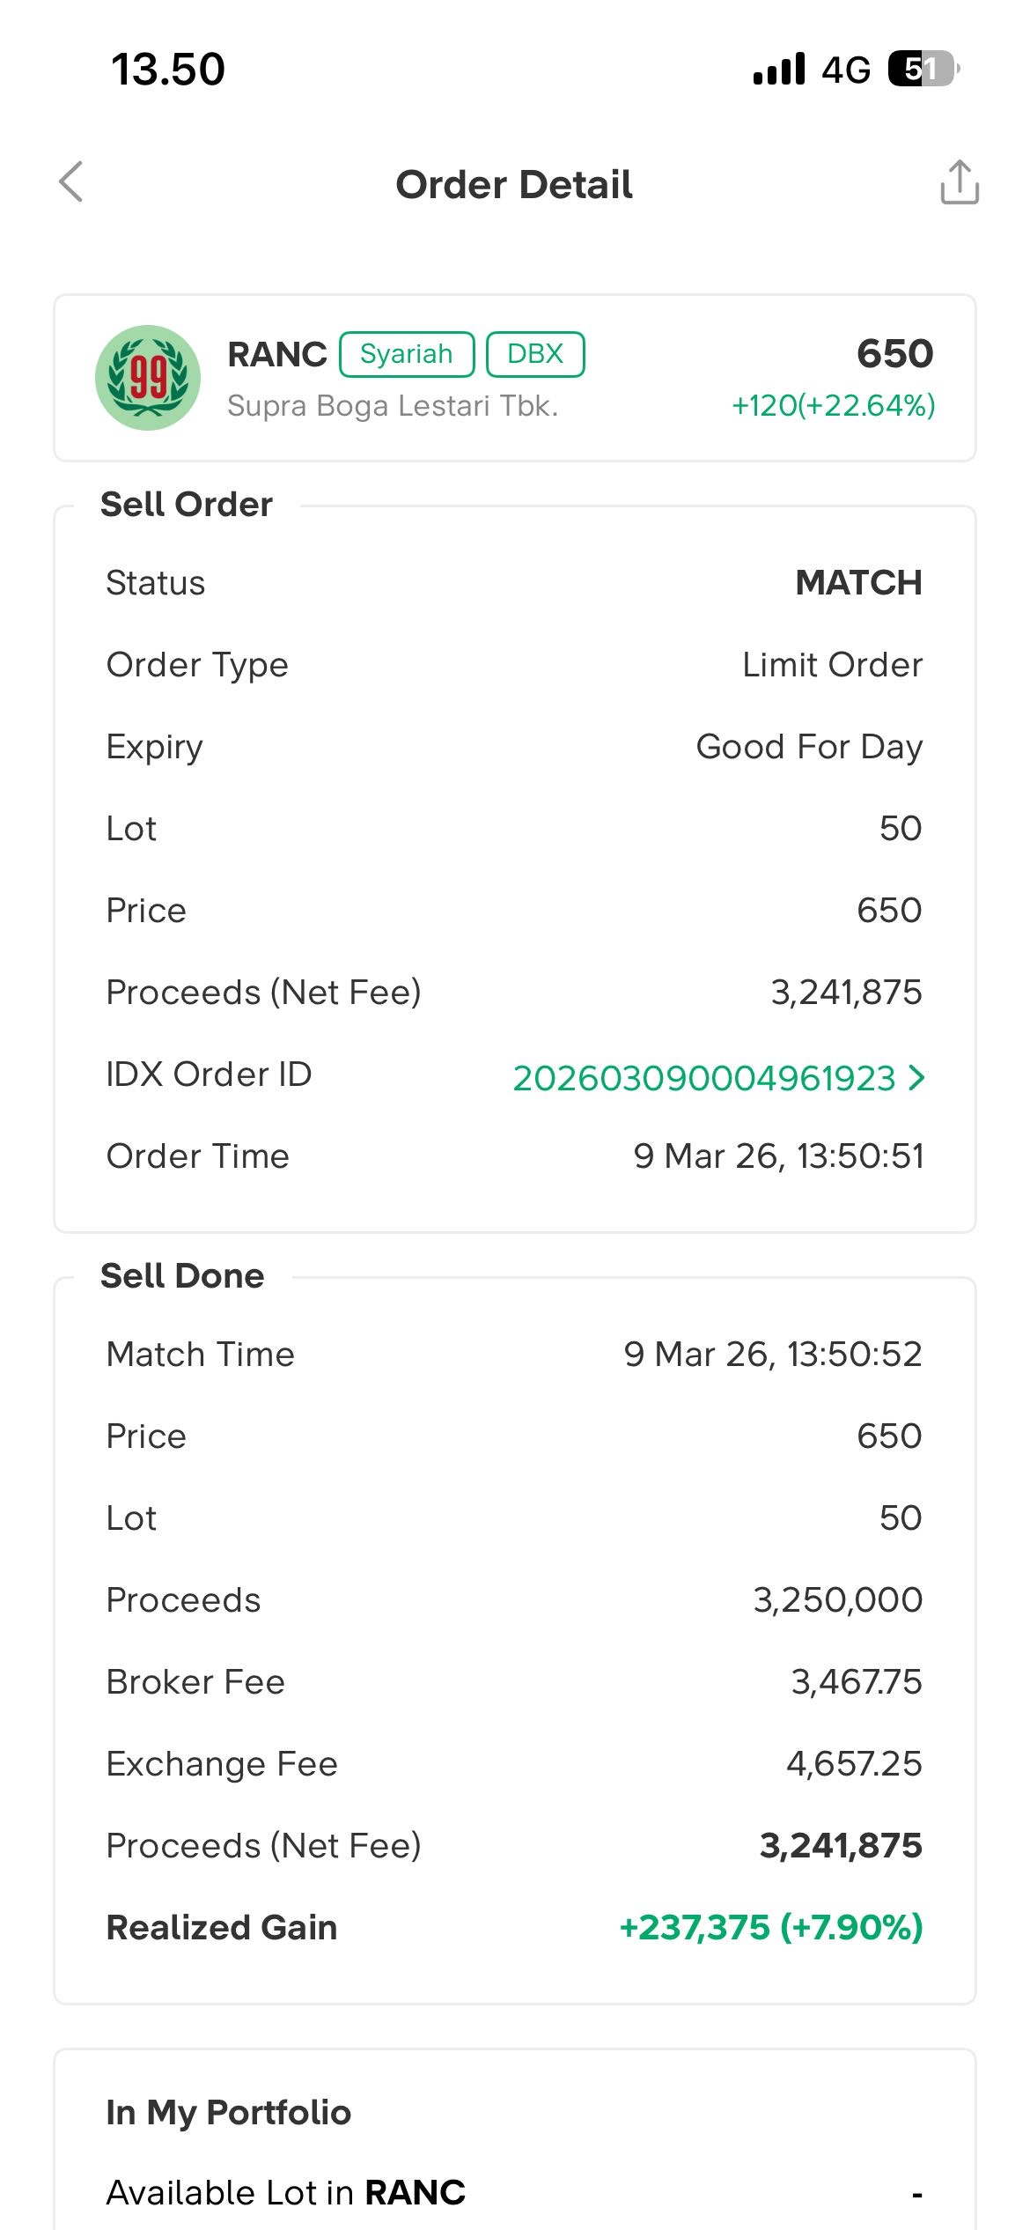The width and height of the screenshot is (1030, 2230).
Task: Tap the battery indicator in status bar
Action: tap(923, 69)
